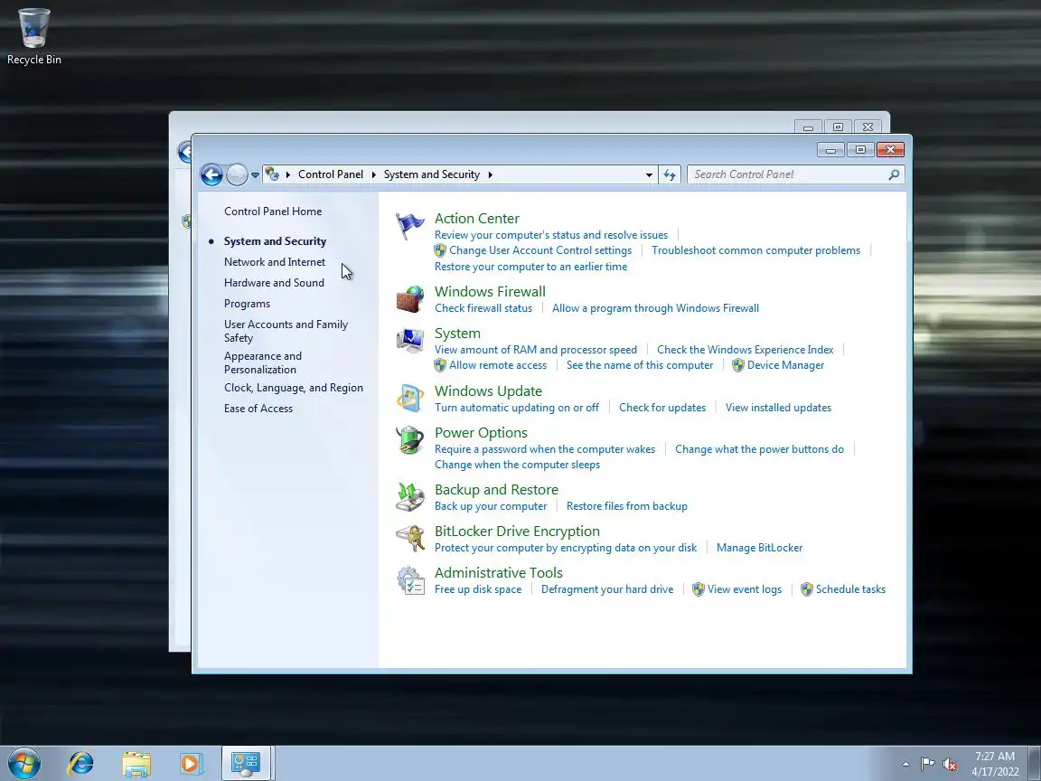Select the Recycle Bin desktop icon

(x=33, y=36)
